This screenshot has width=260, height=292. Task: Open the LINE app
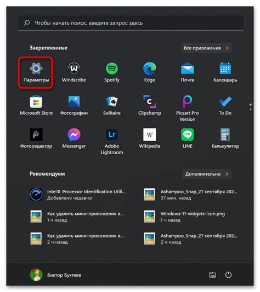pos(187,138)
